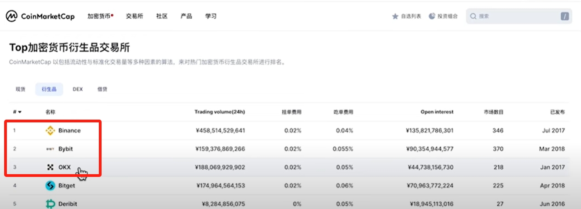Click Binance launch date Jul 2017
The image size is (581, 209).
pyautogui.click(x=553, y=131)
